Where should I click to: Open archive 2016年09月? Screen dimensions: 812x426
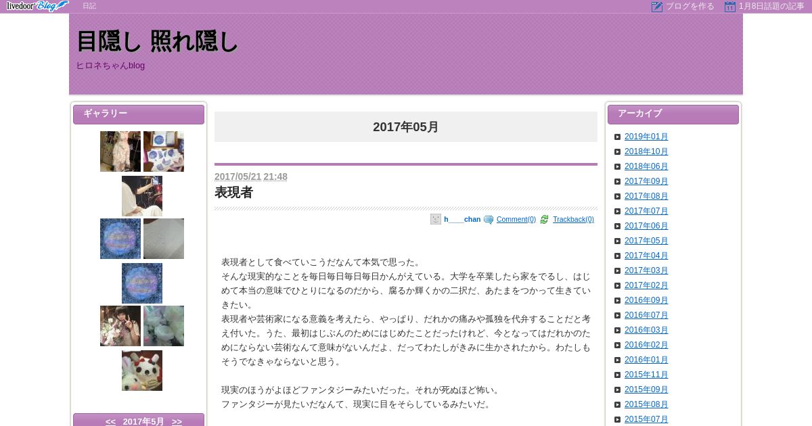click(646, 300)
